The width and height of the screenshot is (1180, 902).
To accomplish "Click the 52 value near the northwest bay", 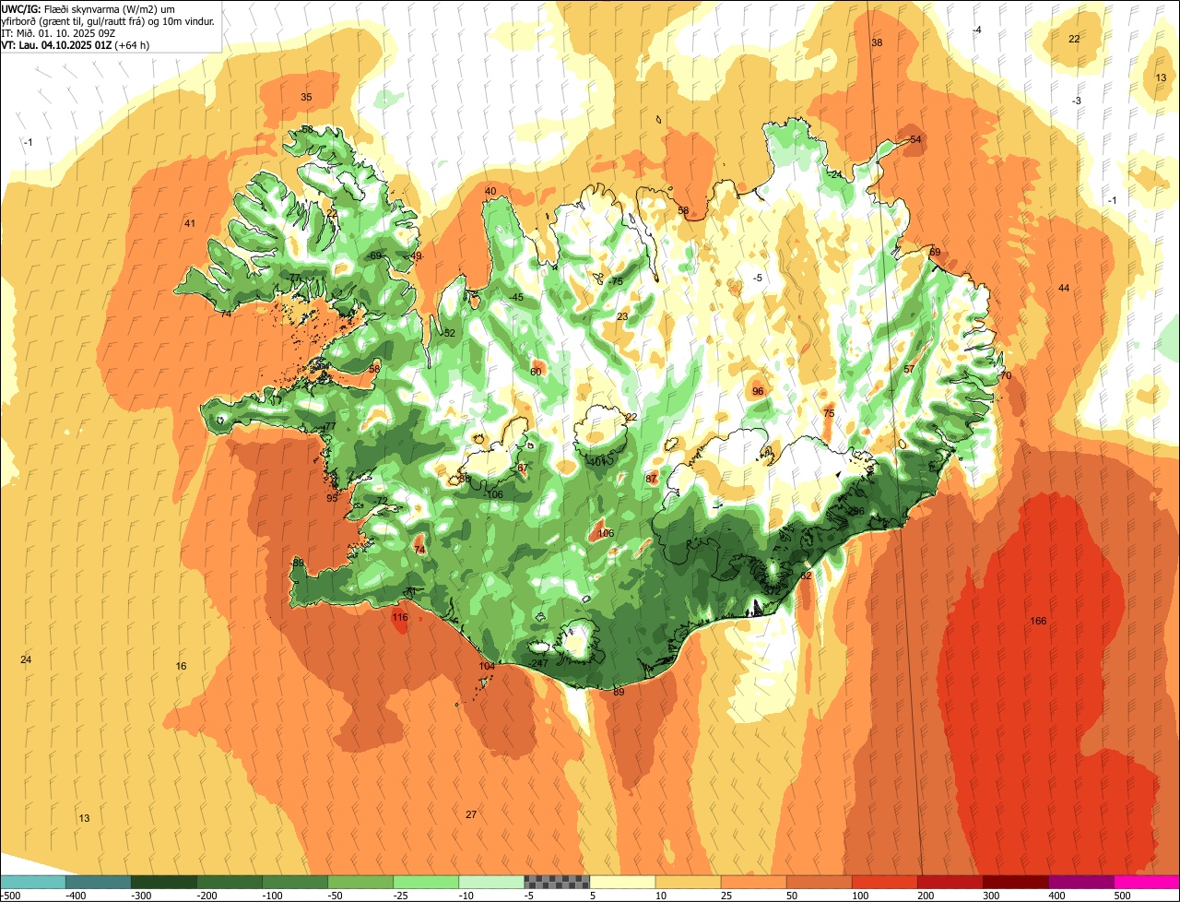I will pos(450,333).
